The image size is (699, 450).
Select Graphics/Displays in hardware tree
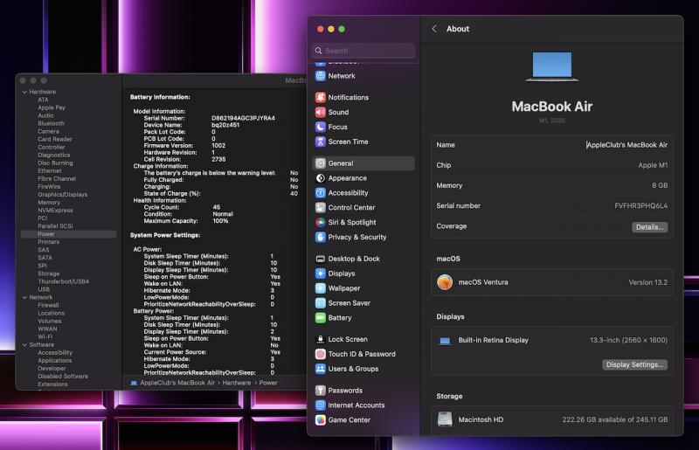(x=62, y=195)
